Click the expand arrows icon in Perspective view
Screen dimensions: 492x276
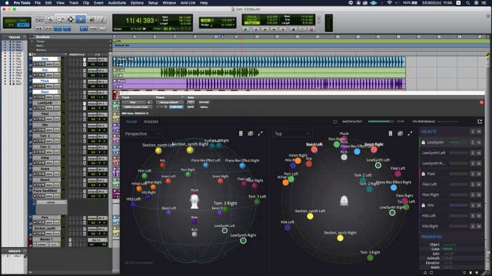260,134
